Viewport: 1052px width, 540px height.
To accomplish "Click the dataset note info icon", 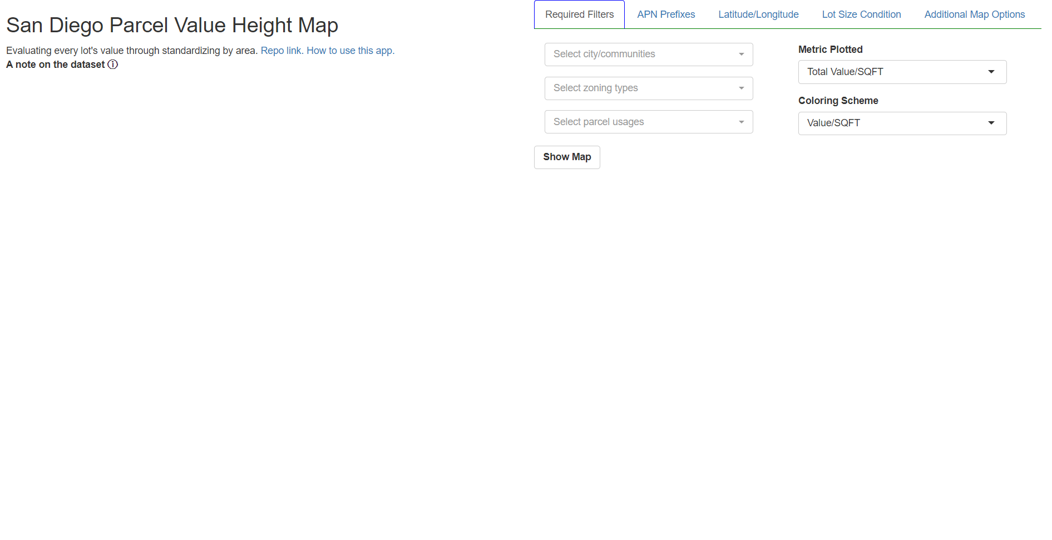I will tap(112, 65).
